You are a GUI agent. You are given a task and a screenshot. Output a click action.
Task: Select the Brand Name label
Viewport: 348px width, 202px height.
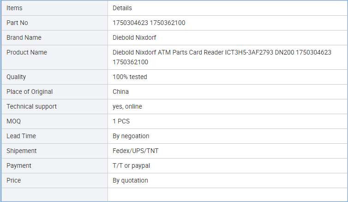(24, 37)
